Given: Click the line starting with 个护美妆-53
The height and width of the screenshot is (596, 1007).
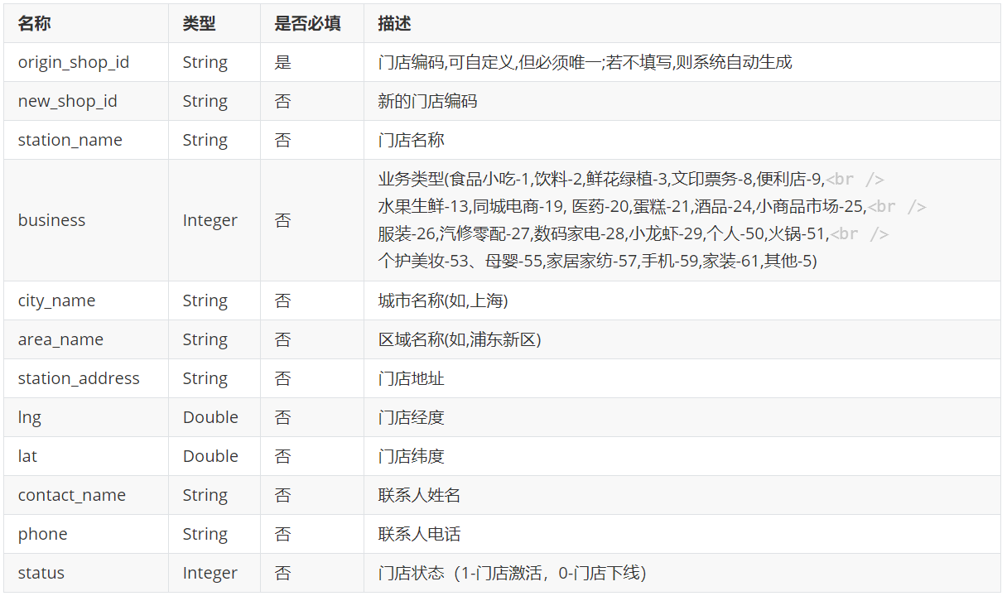Looking at the screenshot, I should click(x=598, y=261).
